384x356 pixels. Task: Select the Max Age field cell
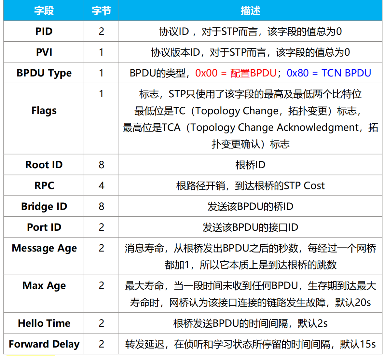tap(44, 294)
